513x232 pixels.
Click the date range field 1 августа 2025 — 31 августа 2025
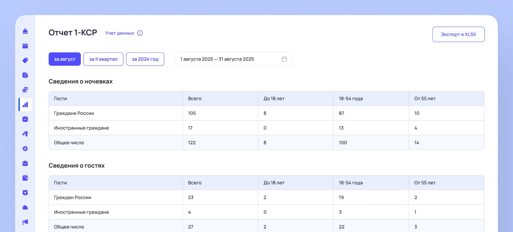click(x=233, y=59)
